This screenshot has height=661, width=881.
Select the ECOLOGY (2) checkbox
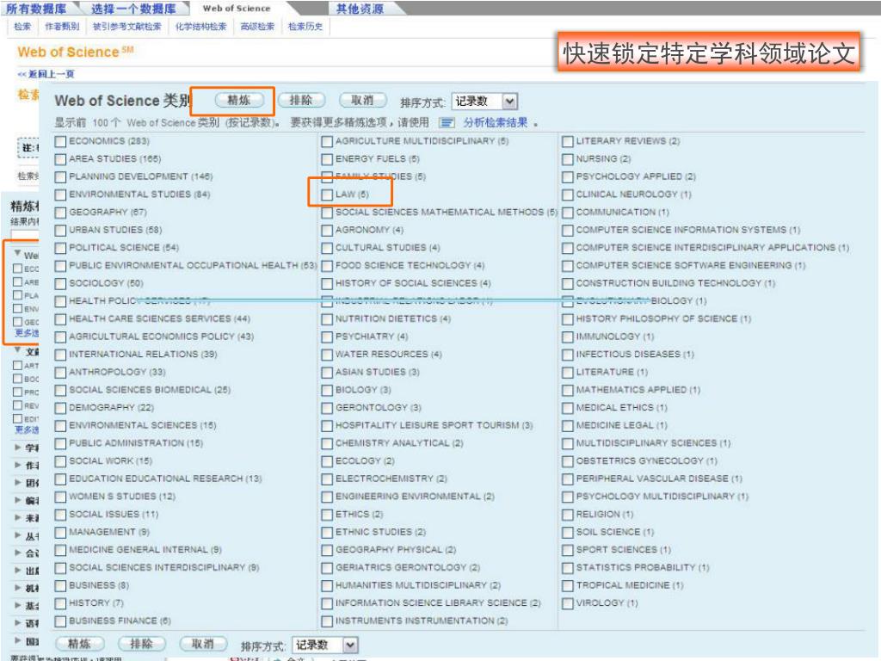tap(327, 461)
